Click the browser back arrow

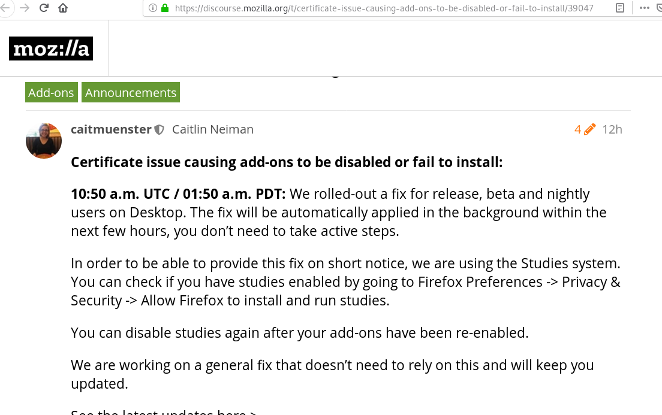pos(5,8)
